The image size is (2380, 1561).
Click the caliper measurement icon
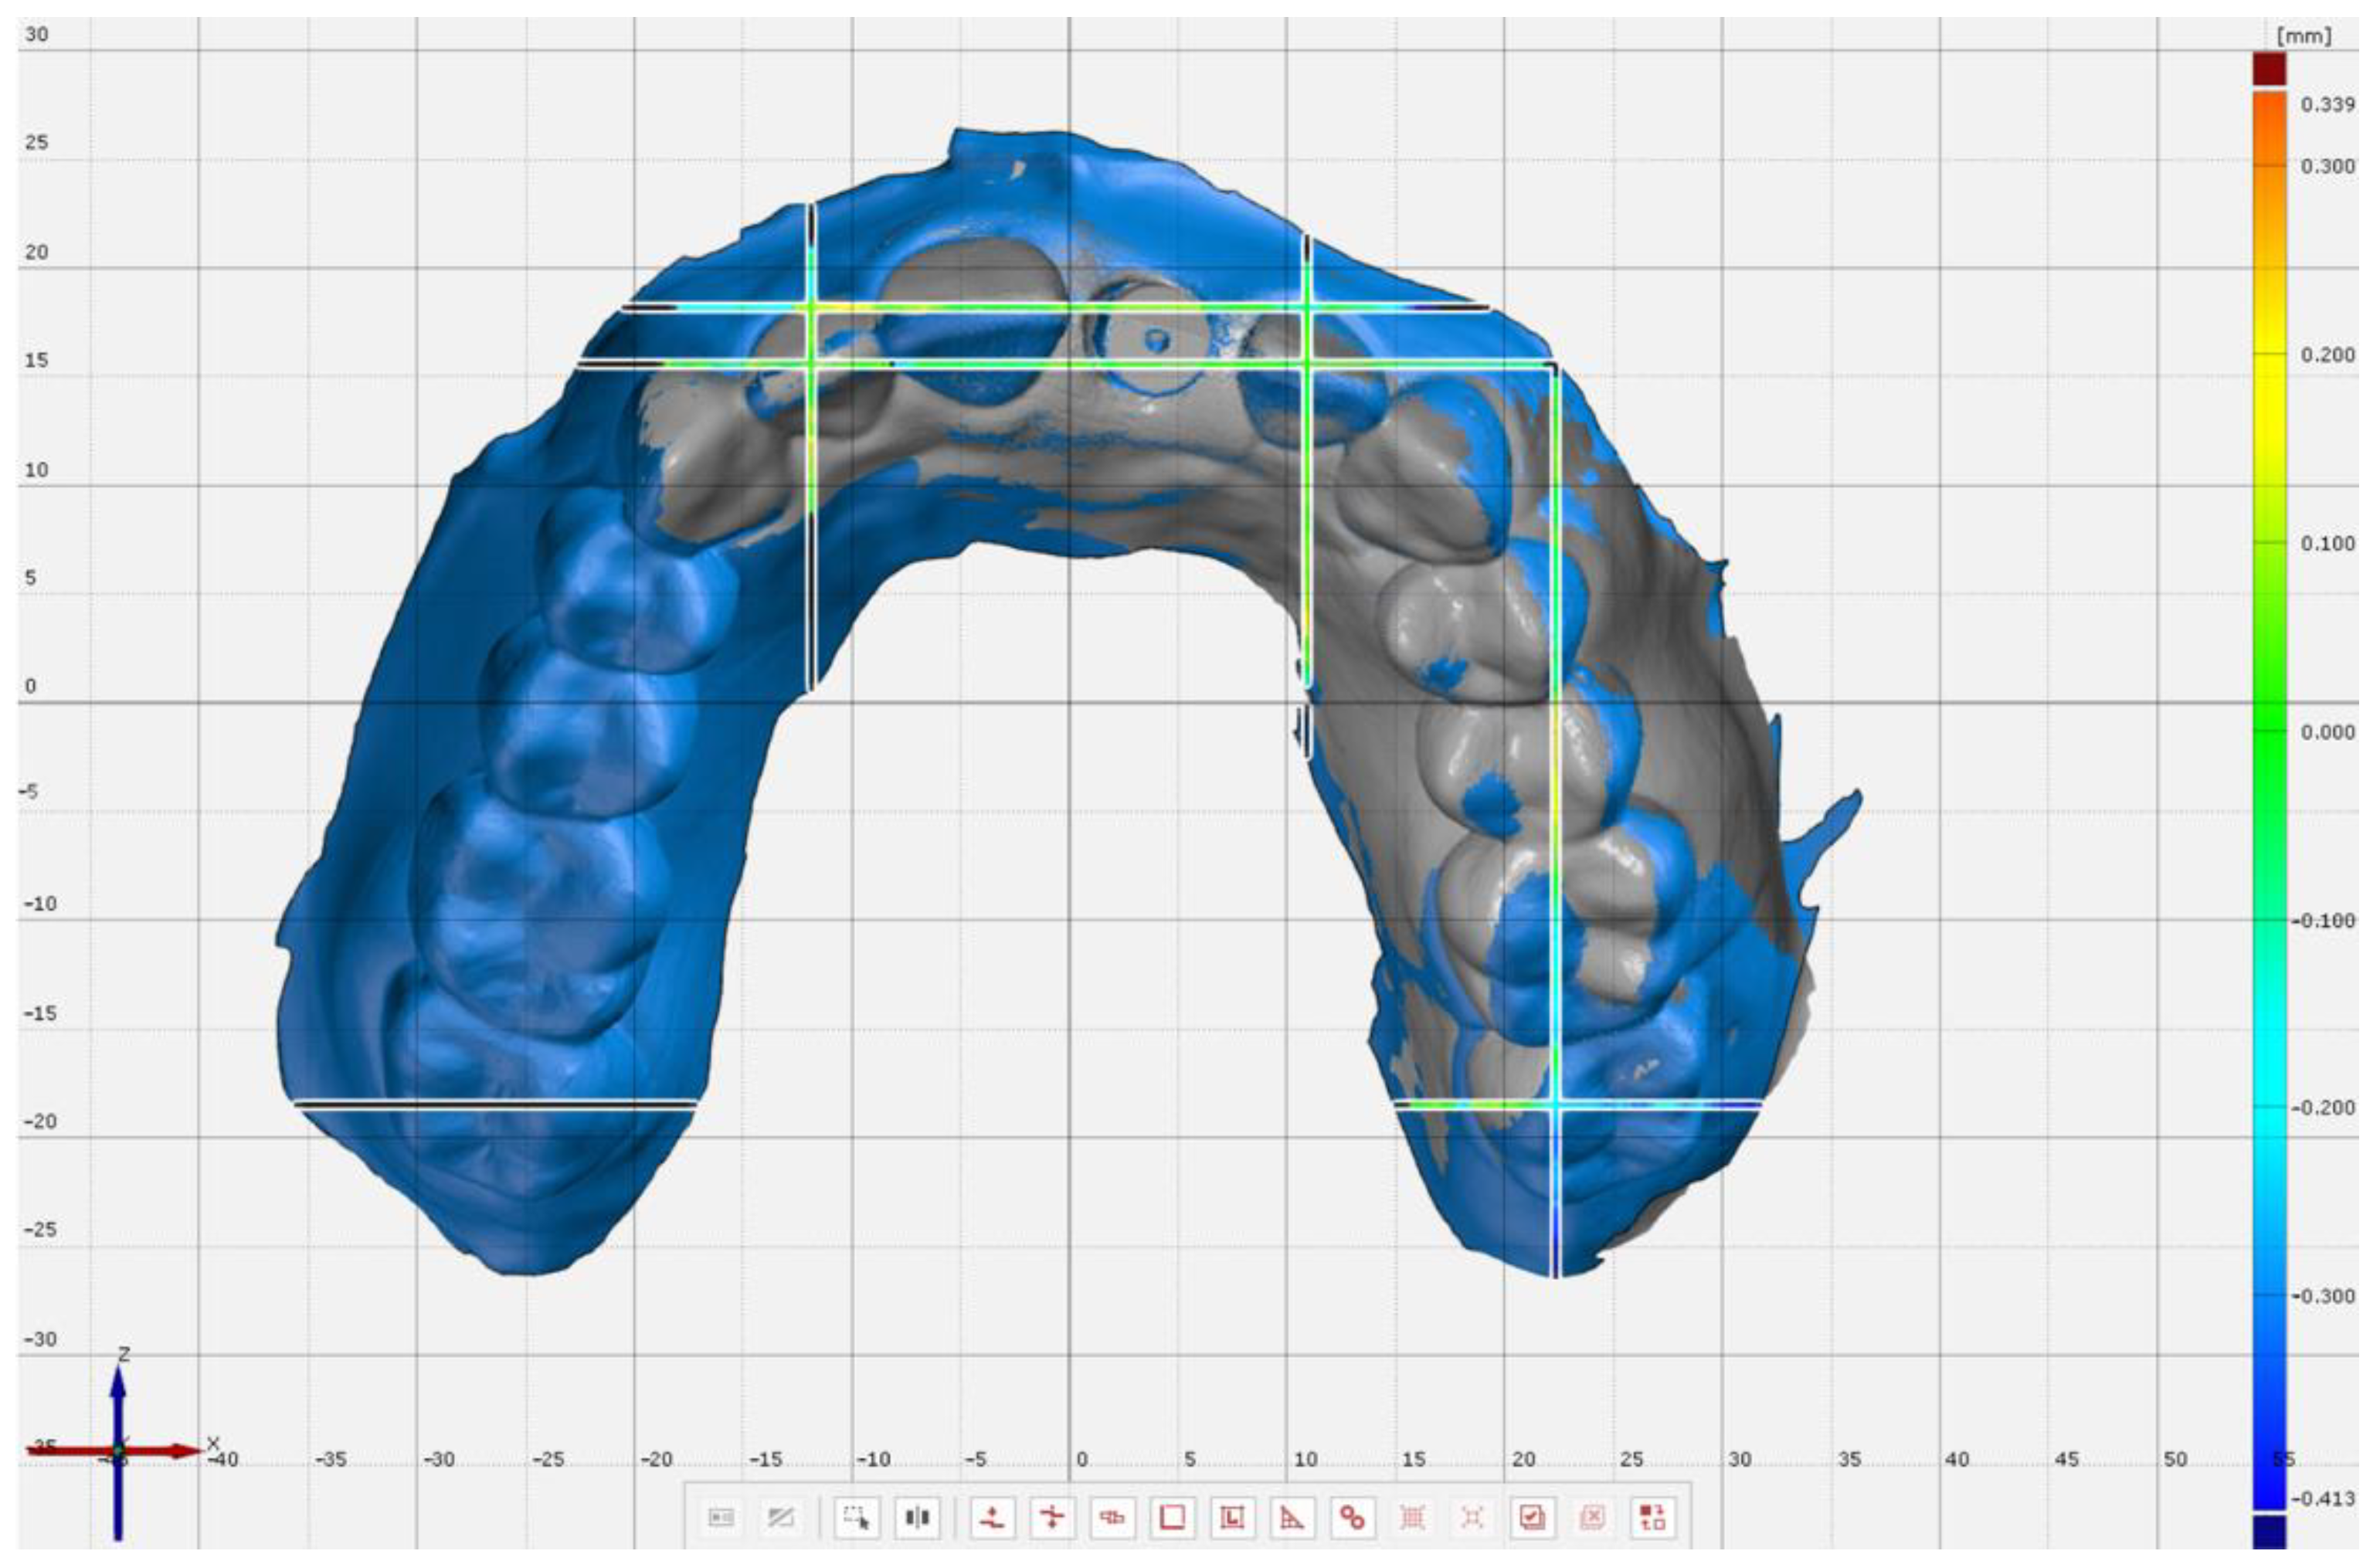1112,1518
